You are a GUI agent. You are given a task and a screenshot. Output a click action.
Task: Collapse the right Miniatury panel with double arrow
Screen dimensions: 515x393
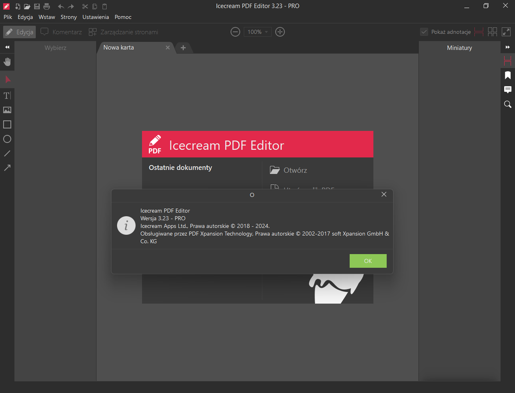(508, 47)
